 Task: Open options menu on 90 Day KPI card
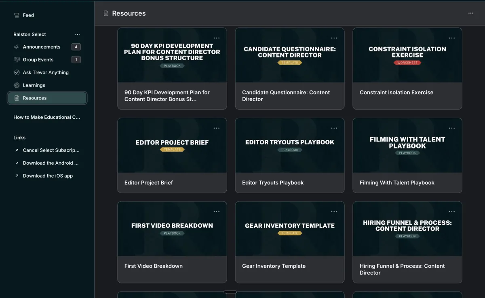[x=217, y=38]
